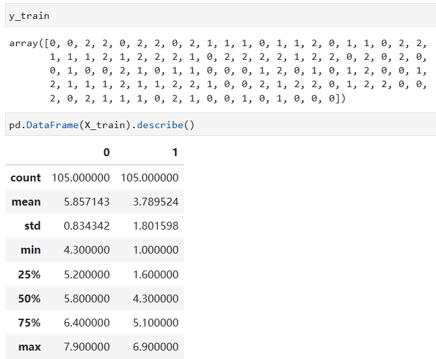Click the y_train code cell

click(221, 15)
